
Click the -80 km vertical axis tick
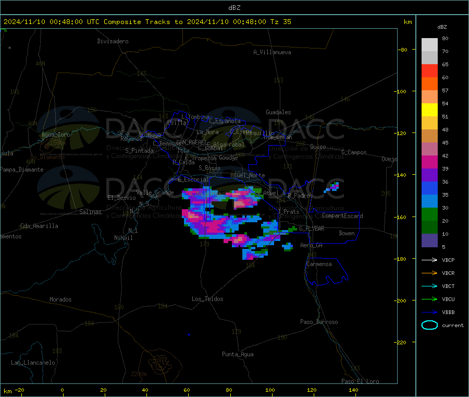coord(403,50)
